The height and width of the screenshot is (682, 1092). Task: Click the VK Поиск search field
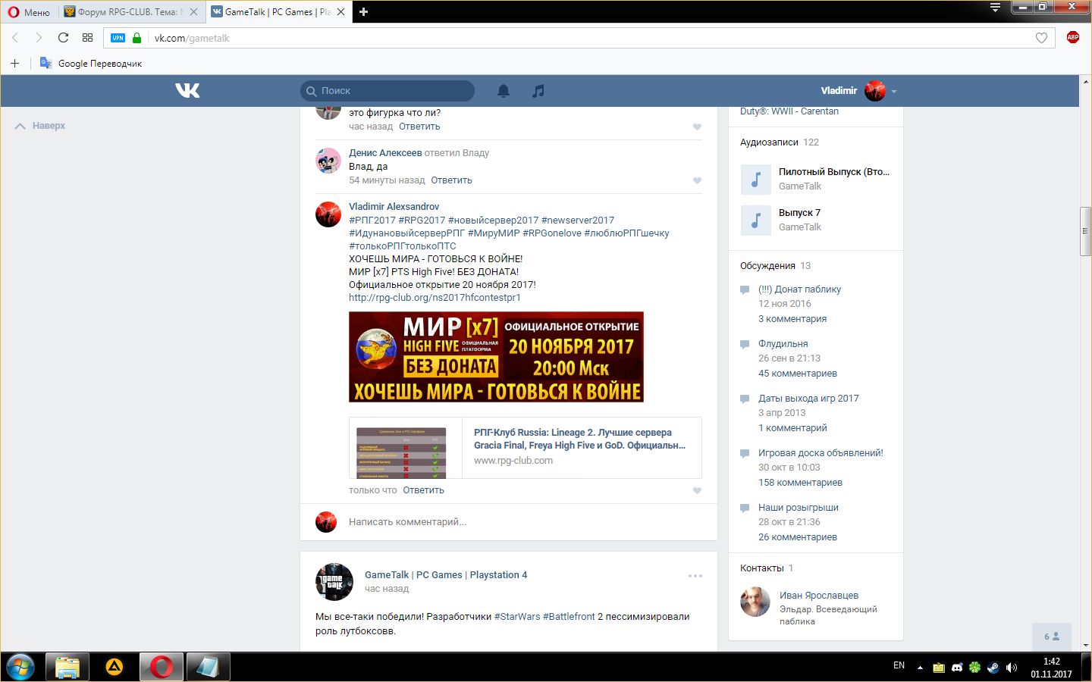pos(388,91)
